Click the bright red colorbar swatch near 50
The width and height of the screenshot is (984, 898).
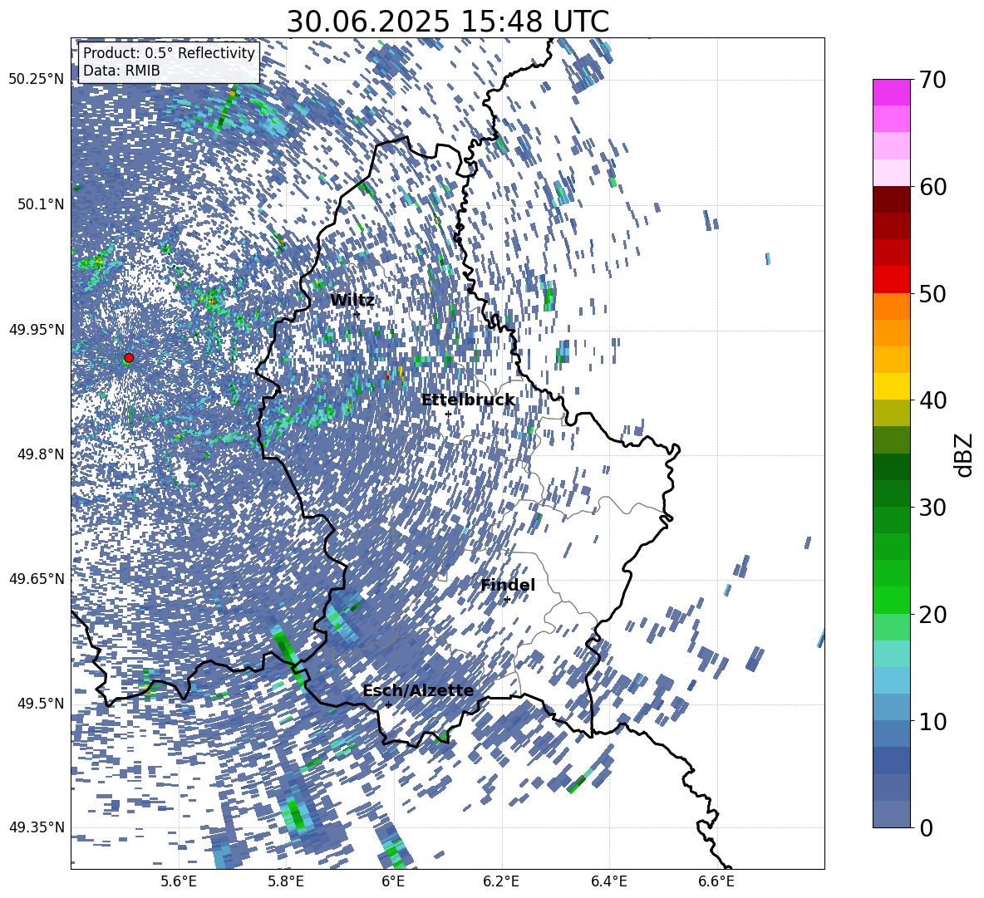point(891,279)
